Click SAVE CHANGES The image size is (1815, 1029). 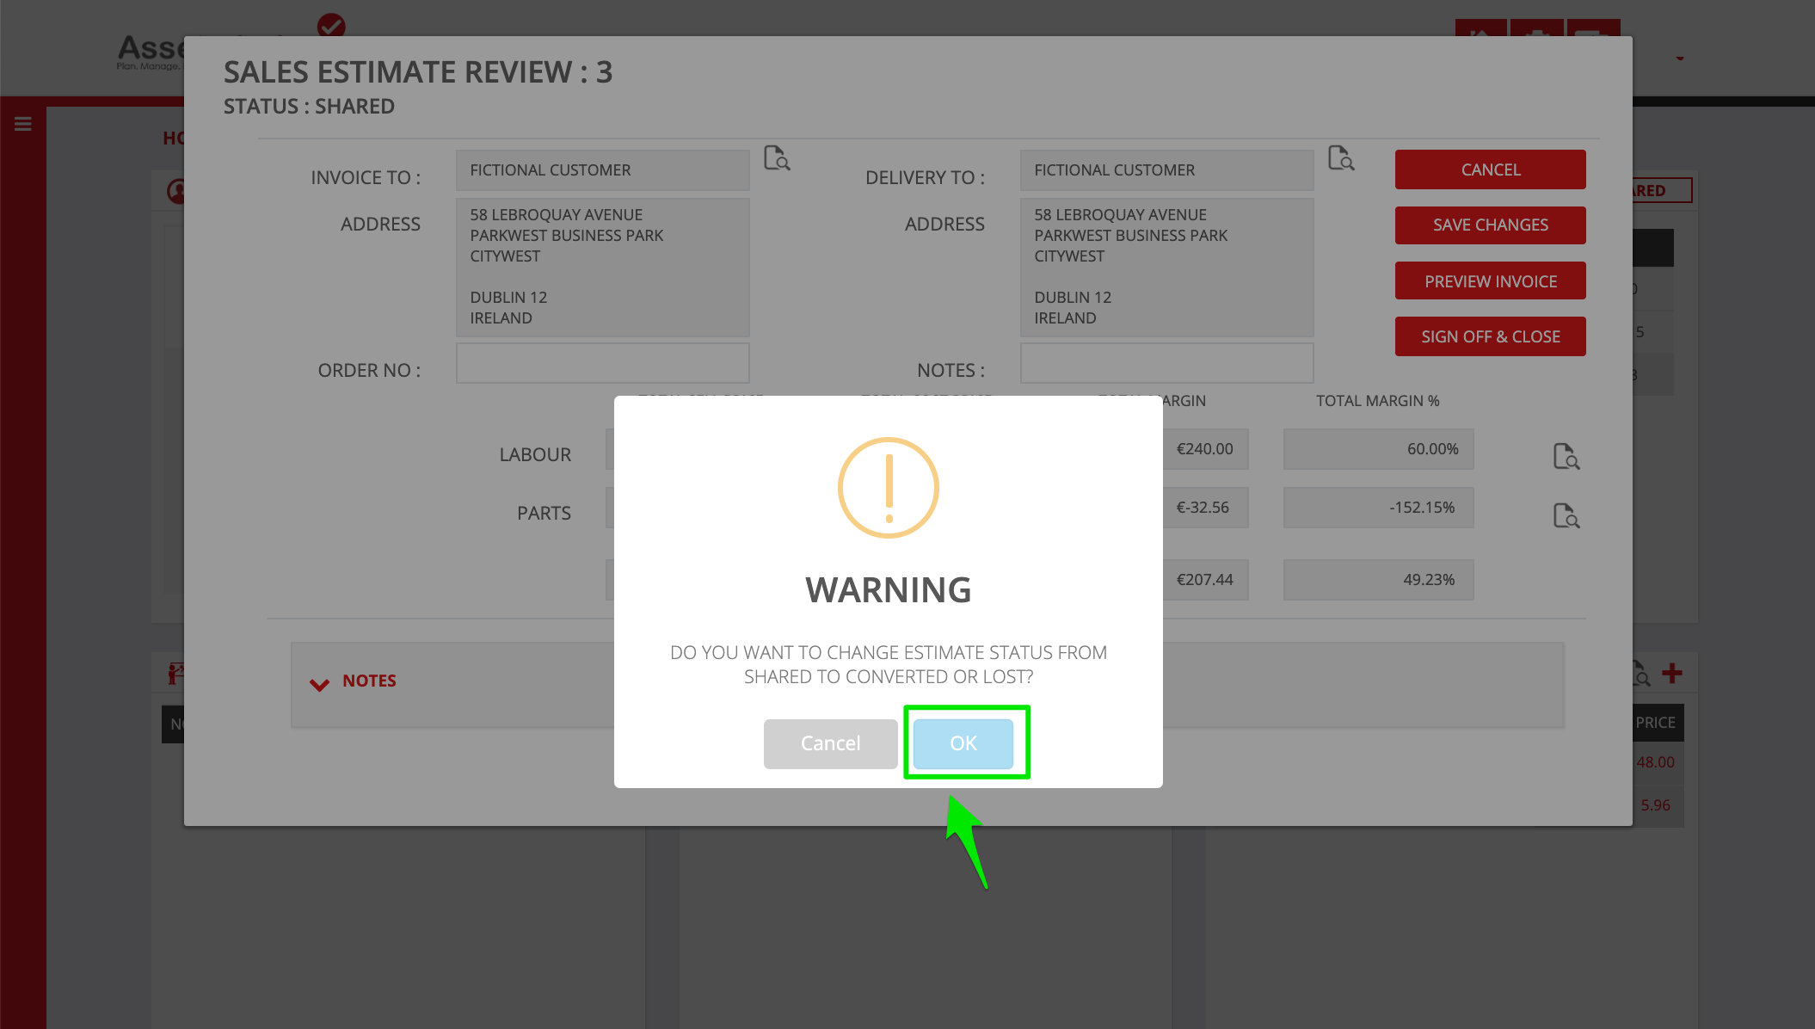1490,225
